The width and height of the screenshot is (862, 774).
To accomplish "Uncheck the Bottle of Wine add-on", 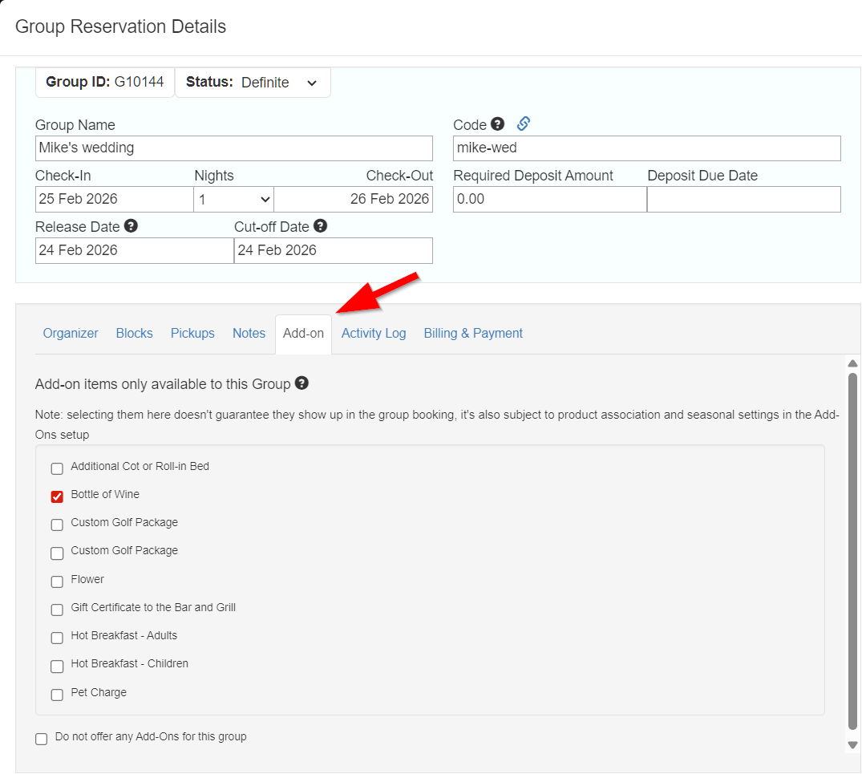I will tap(57, 496).
